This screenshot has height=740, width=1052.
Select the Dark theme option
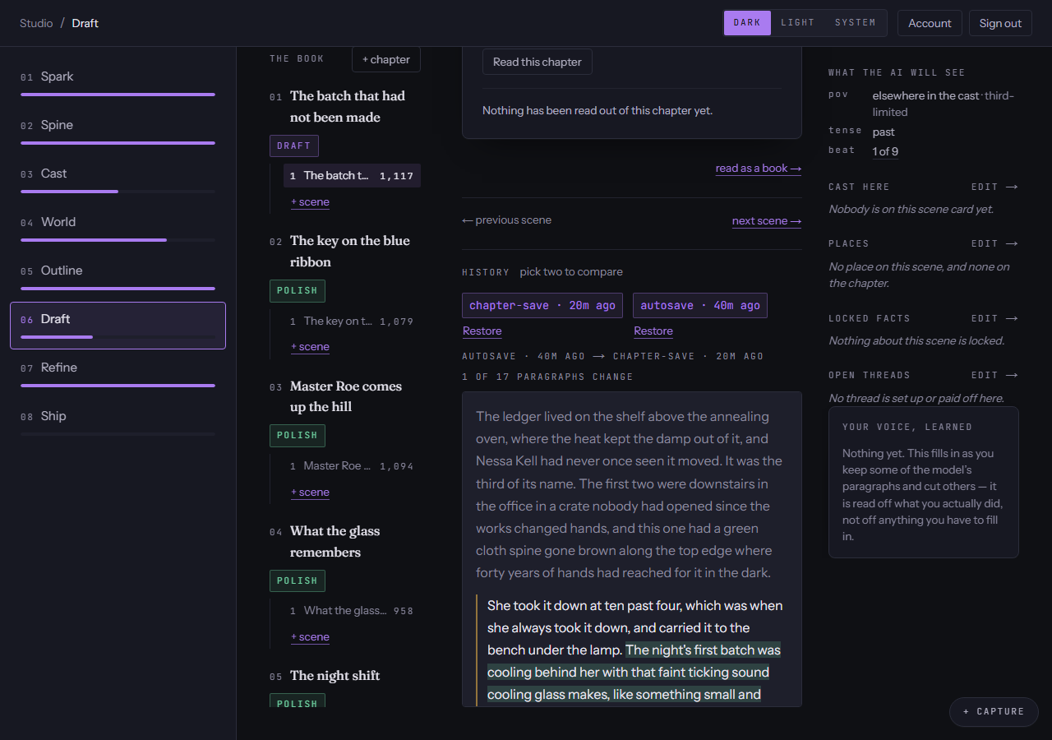[747, 23]
